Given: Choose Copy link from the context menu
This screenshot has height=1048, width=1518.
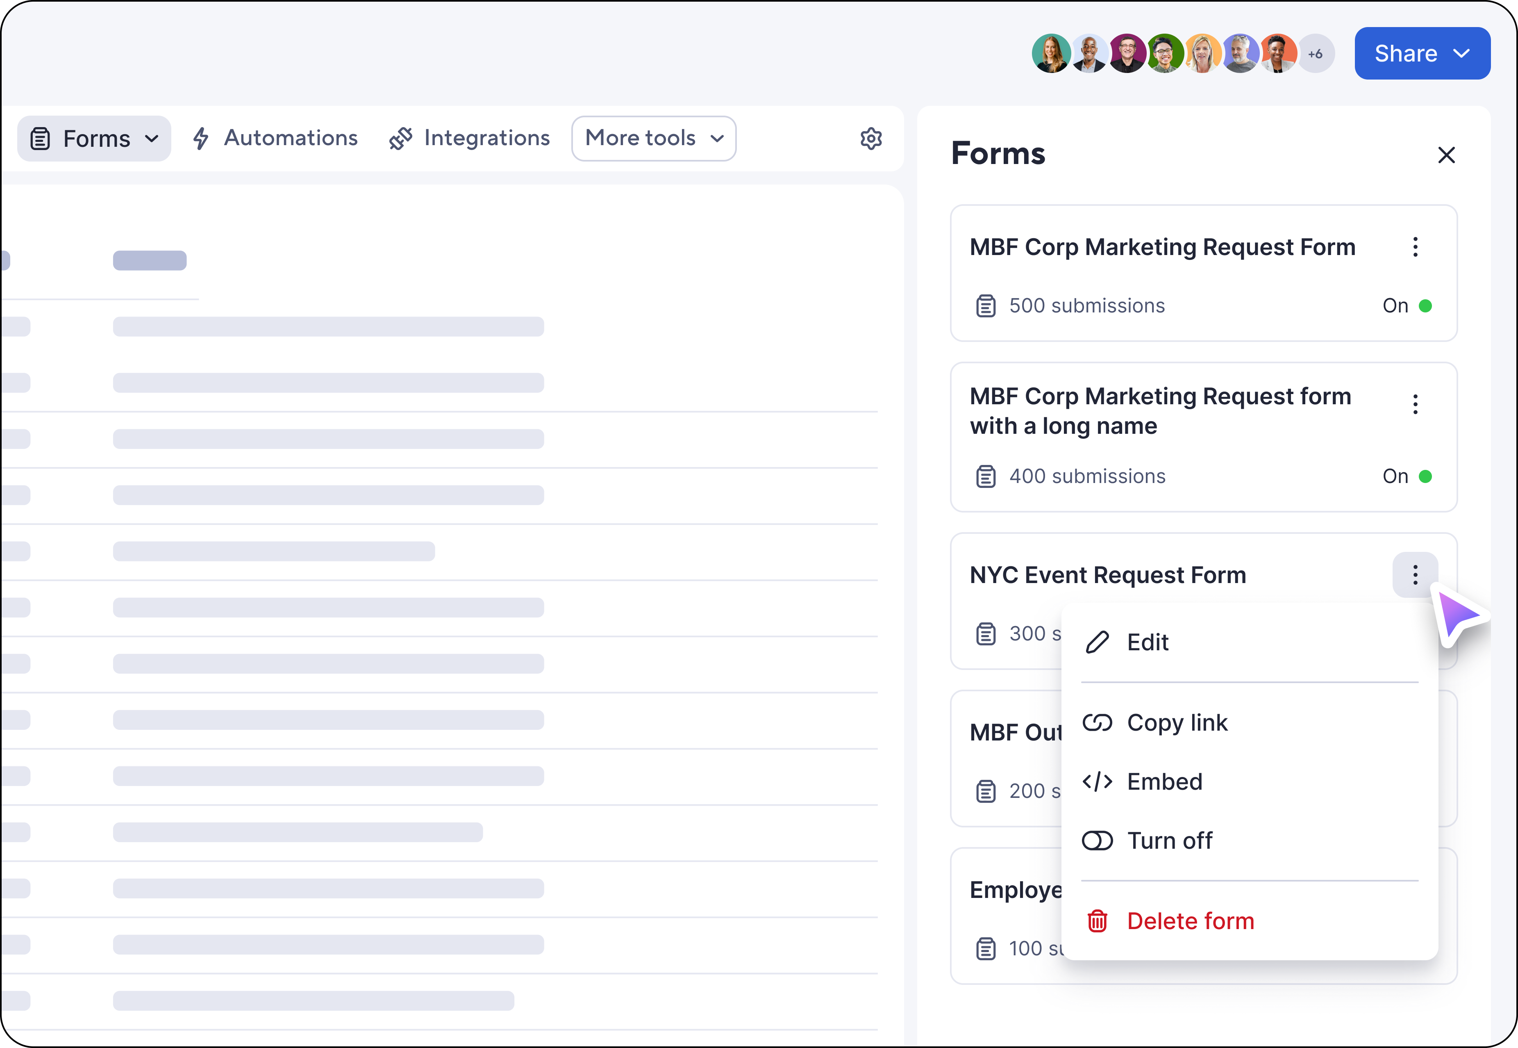Looking at the screenshot, I should click(1177, 722).
